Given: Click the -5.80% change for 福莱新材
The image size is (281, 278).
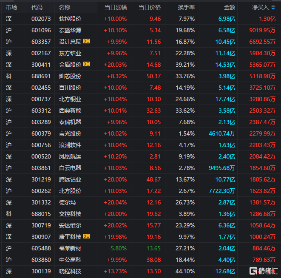Looking at the screenshot, I should click(118, 248).
